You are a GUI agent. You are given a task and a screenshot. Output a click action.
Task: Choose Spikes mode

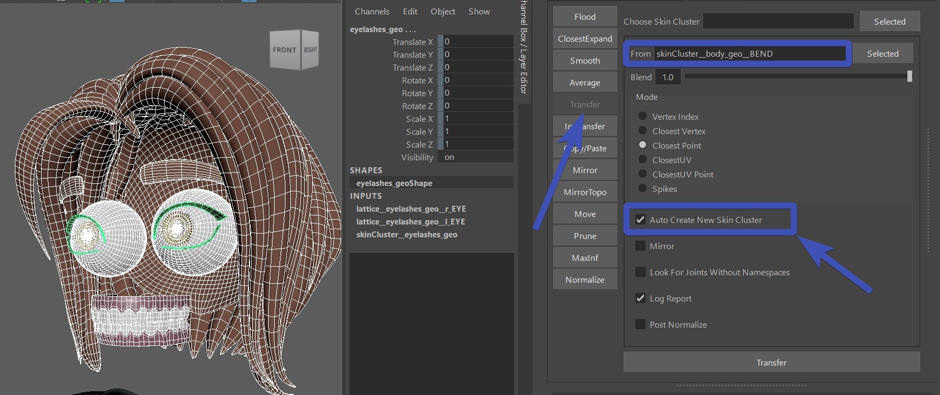coord(643,188)
